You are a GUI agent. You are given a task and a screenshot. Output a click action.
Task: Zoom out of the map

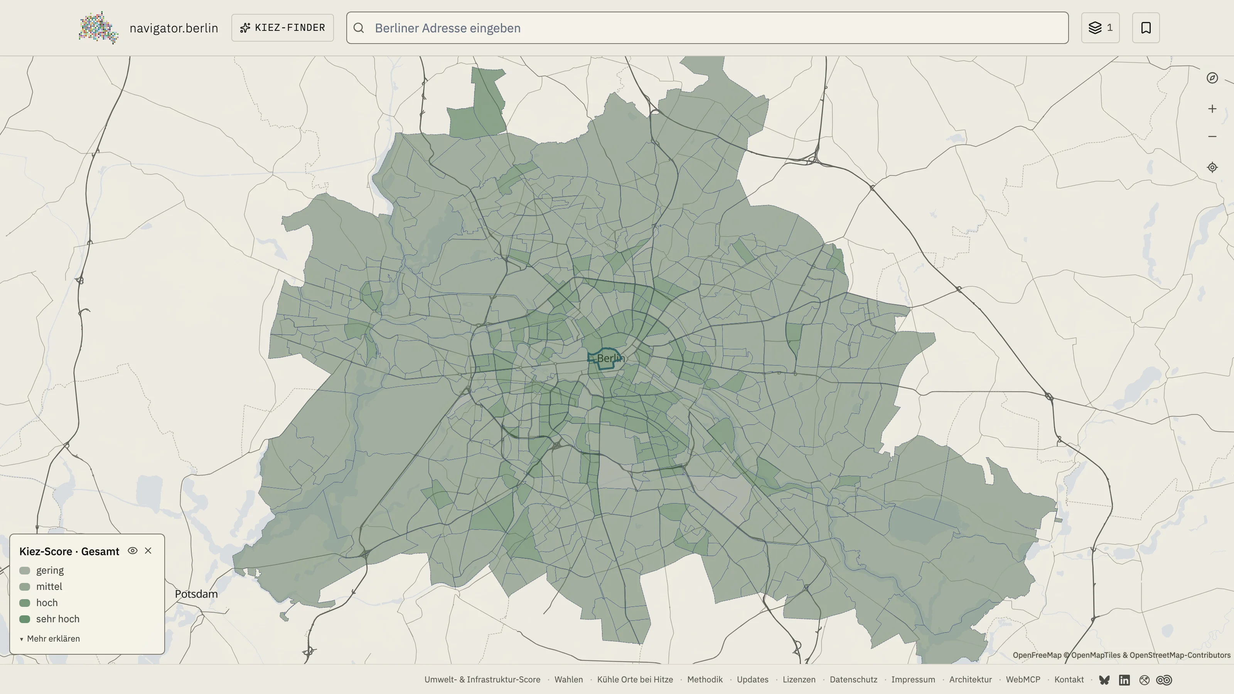(1212, 136)
